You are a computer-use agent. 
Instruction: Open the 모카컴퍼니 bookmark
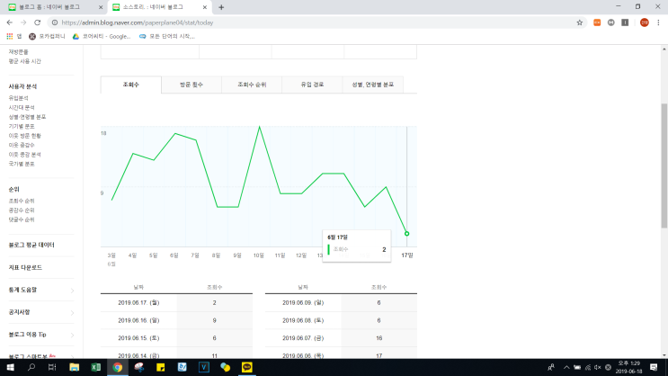click(x=47, y=36)
